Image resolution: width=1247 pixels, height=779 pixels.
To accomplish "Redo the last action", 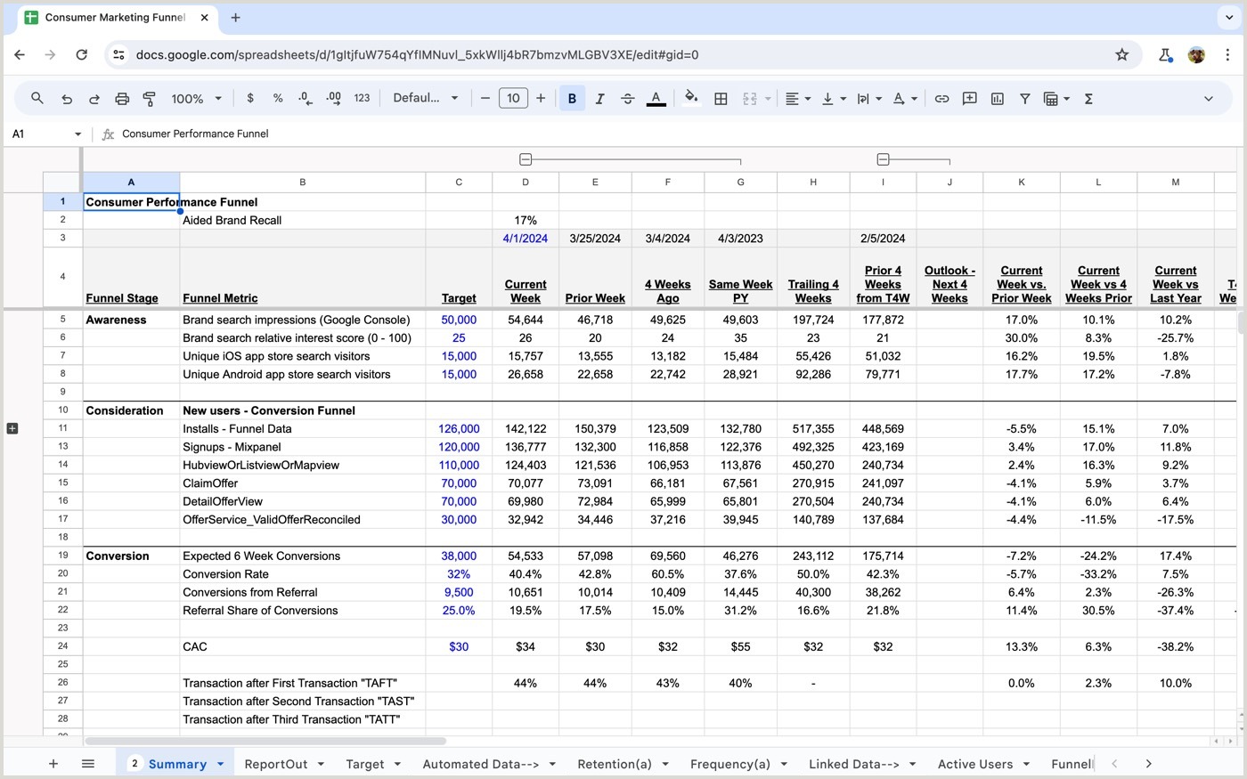I will point(94,99).
